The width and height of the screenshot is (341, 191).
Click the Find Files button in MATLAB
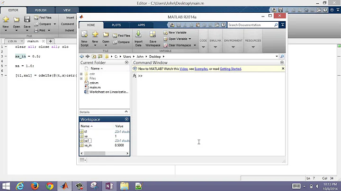(x=123, y=35)
